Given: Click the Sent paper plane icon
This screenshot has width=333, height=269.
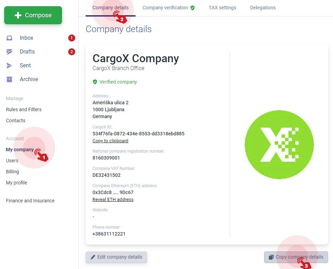Looking at the screenshot, I should (9, 66).
